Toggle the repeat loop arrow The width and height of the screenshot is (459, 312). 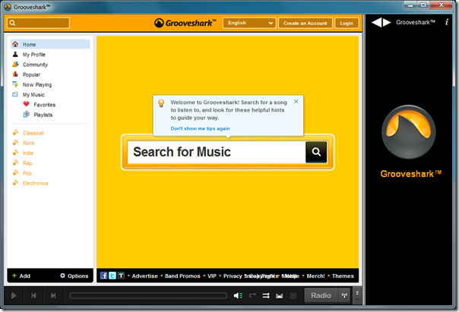(252, 295)
